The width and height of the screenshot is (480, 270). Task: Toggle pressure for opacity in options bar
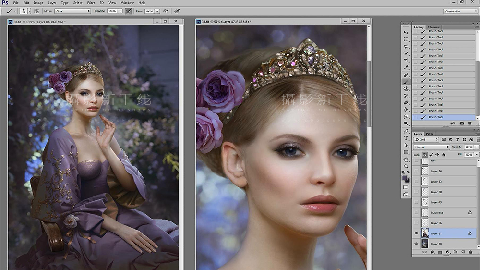(x=128, y=11)
